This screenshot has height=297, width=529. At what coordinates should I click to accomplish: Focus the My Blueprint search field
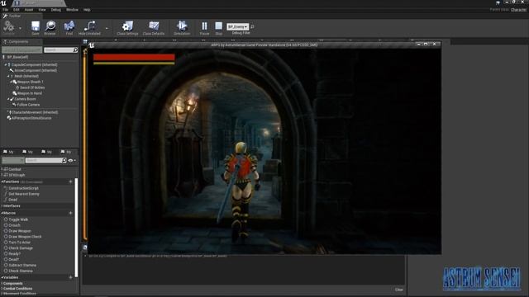pos(46,160)
